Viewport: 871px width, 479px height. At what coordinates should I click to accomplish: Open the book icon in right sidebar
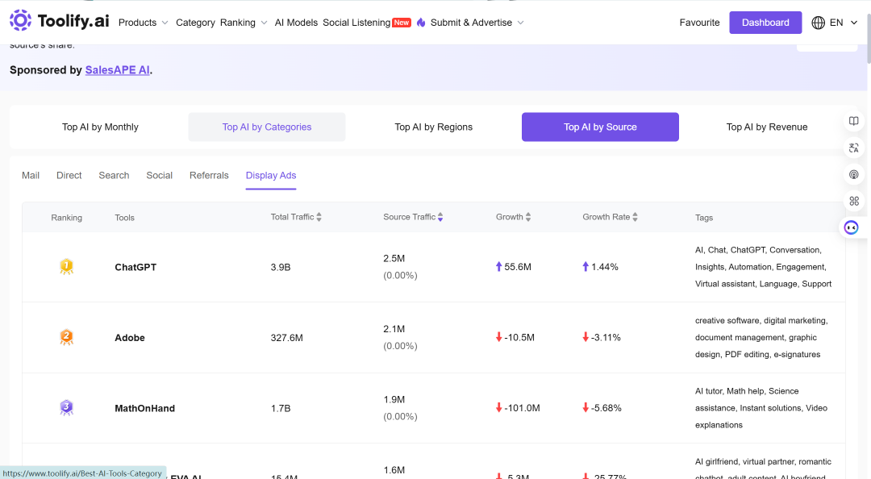pyautogui.click(x=854, y=121)
